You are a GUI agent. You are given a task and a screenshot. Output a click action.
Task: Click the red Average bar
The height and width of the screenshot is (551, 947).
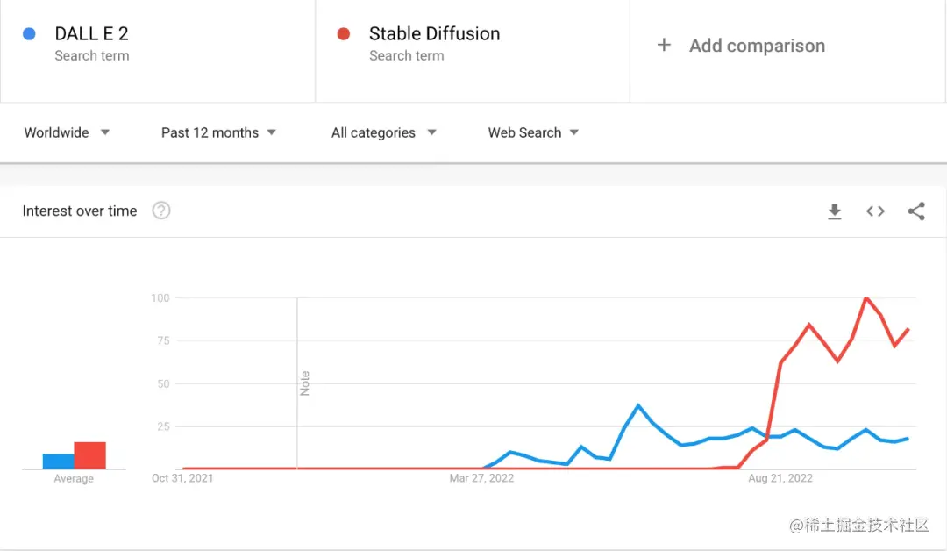[x=89, y=455]
